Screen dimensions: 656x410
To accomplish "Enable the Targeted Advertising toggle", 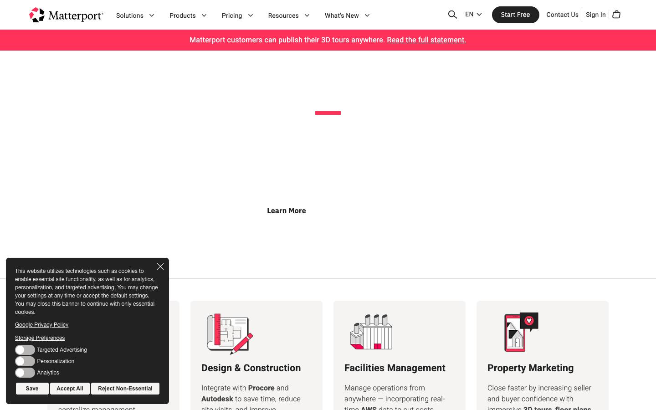I will pyautogui.click(x=25, y=350).
